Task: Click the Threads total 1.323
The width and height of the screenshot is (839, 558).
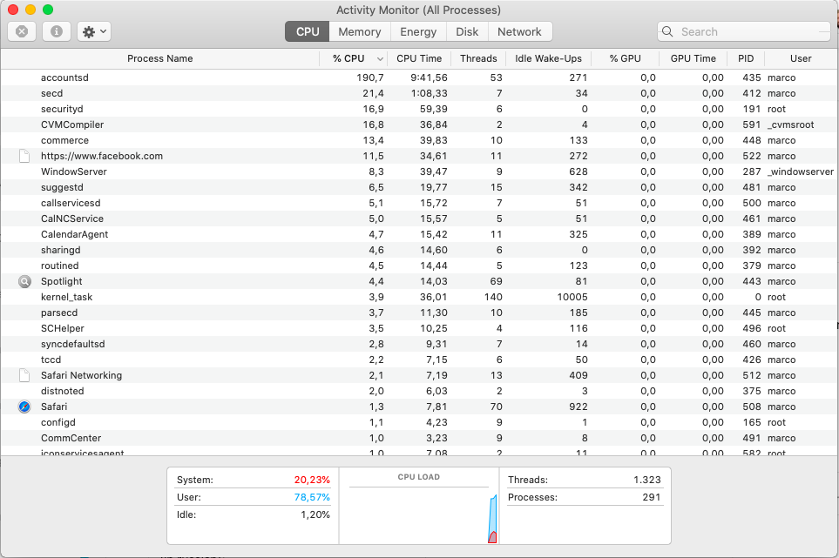Action: (647, 480)
